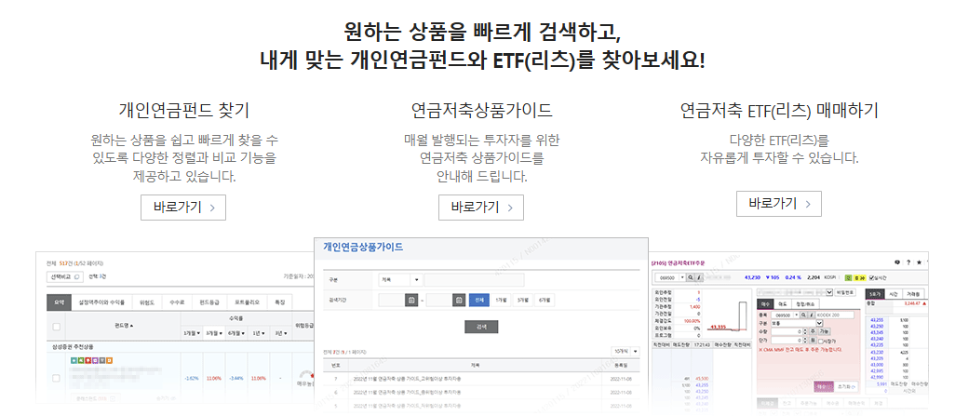Tick the header checkbox beside 펀드명

(x=57, y=327)
